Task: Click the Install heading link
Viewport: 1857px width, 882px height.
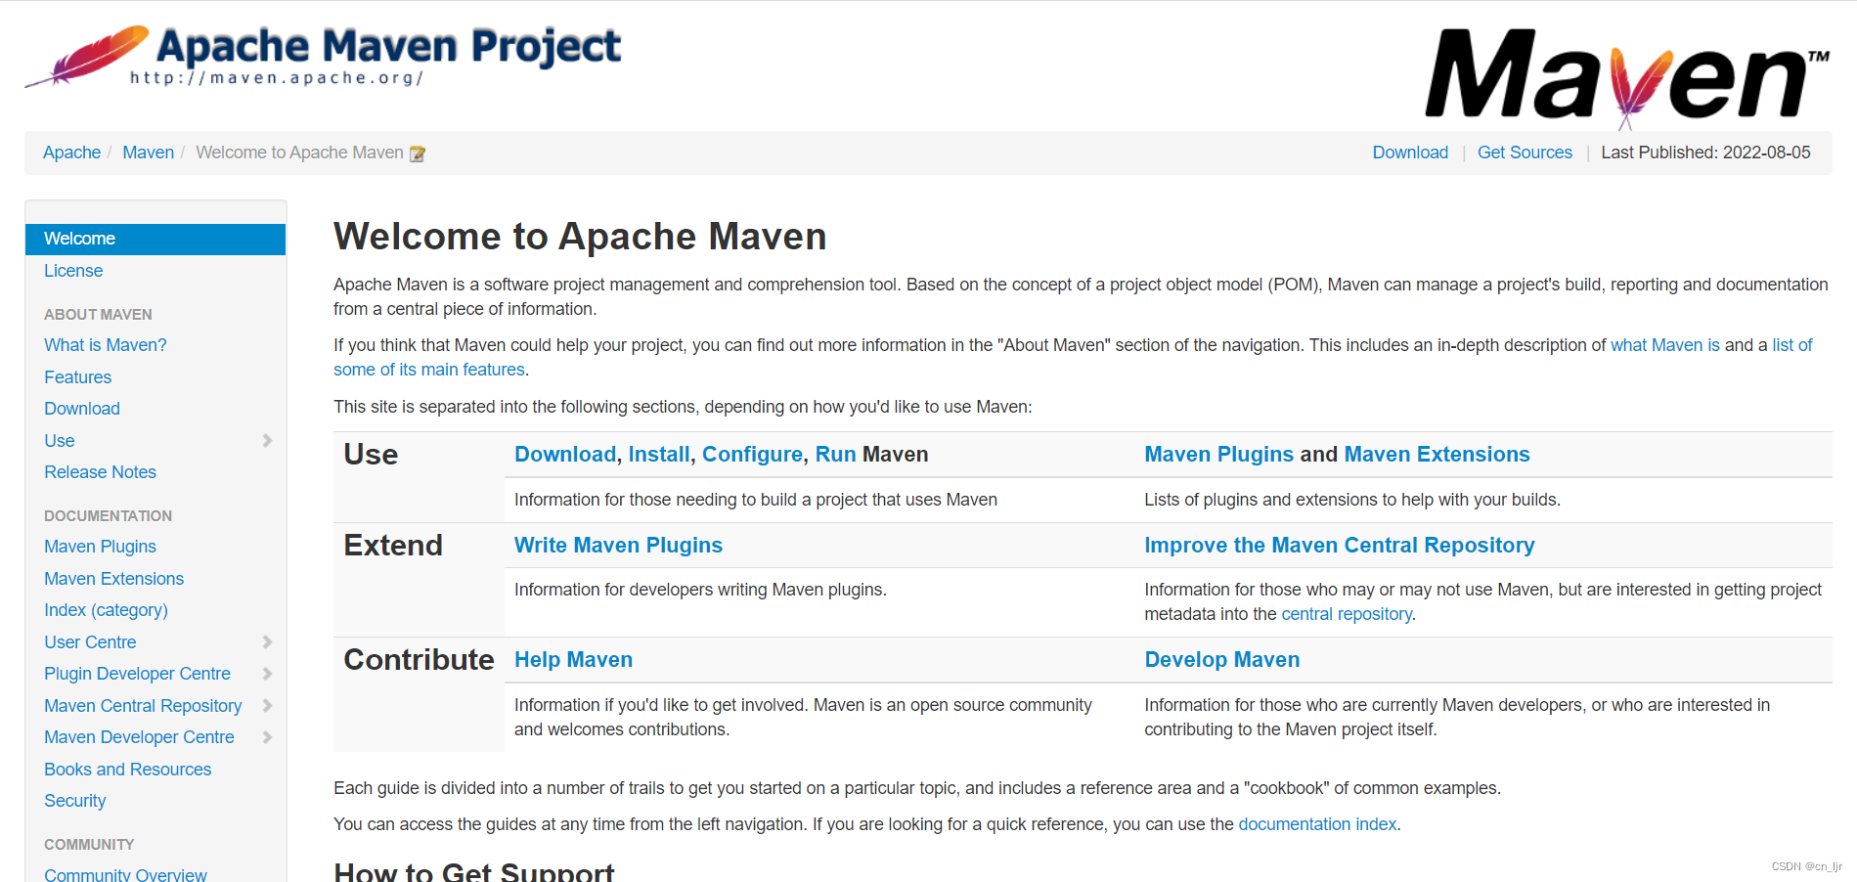Action: tap(659, 455)
